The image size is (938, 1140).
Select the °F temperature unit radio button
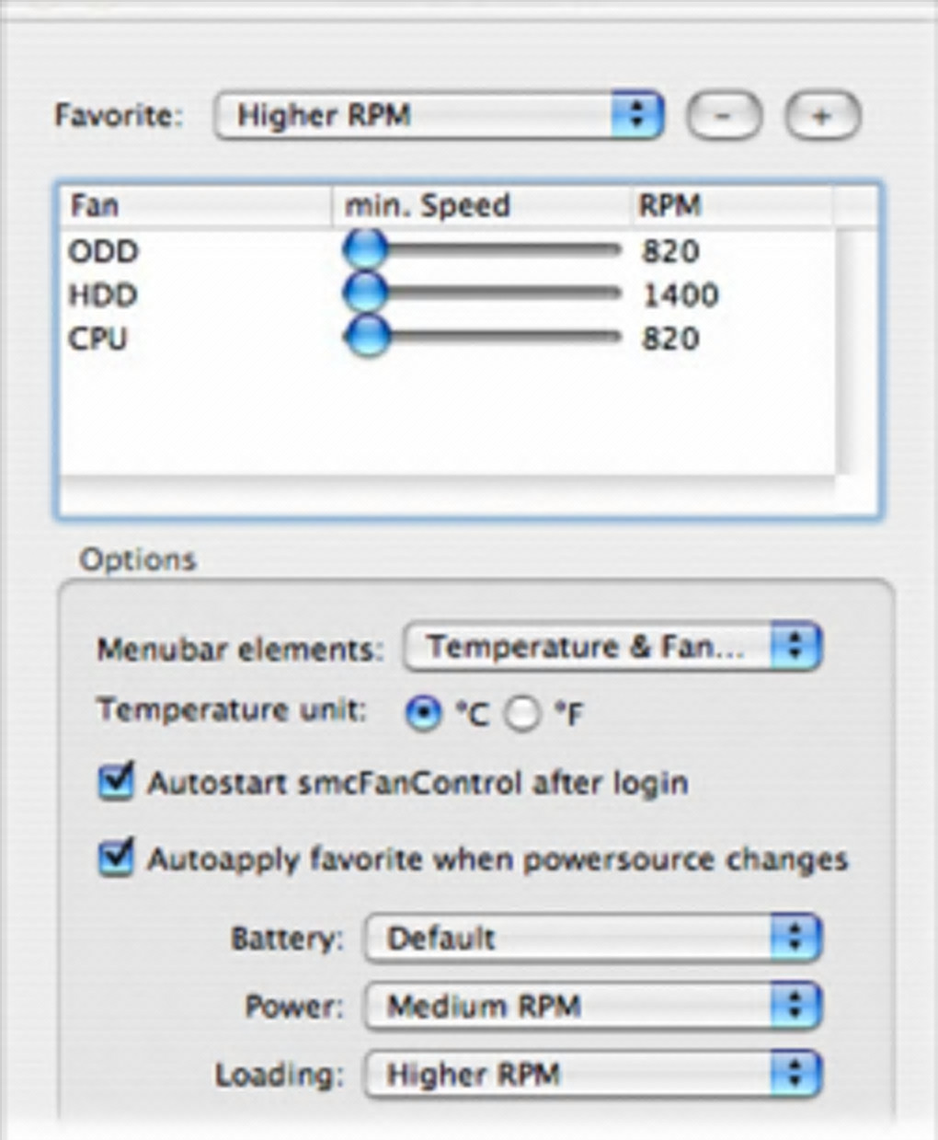coord(522,713)
